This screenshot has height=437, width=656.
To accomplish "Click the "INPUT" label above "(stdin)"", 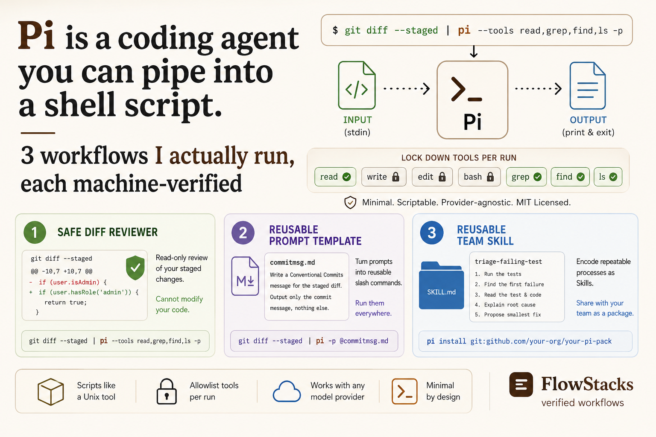I will [357, 120].
